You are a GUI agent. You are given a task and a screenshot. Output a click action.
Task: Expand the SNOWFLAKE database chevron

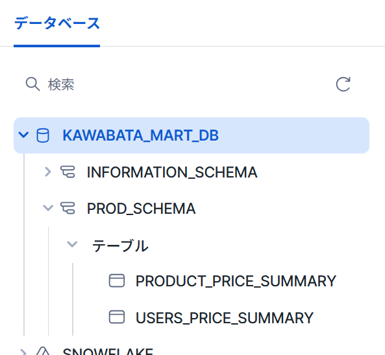pos(23,352)
